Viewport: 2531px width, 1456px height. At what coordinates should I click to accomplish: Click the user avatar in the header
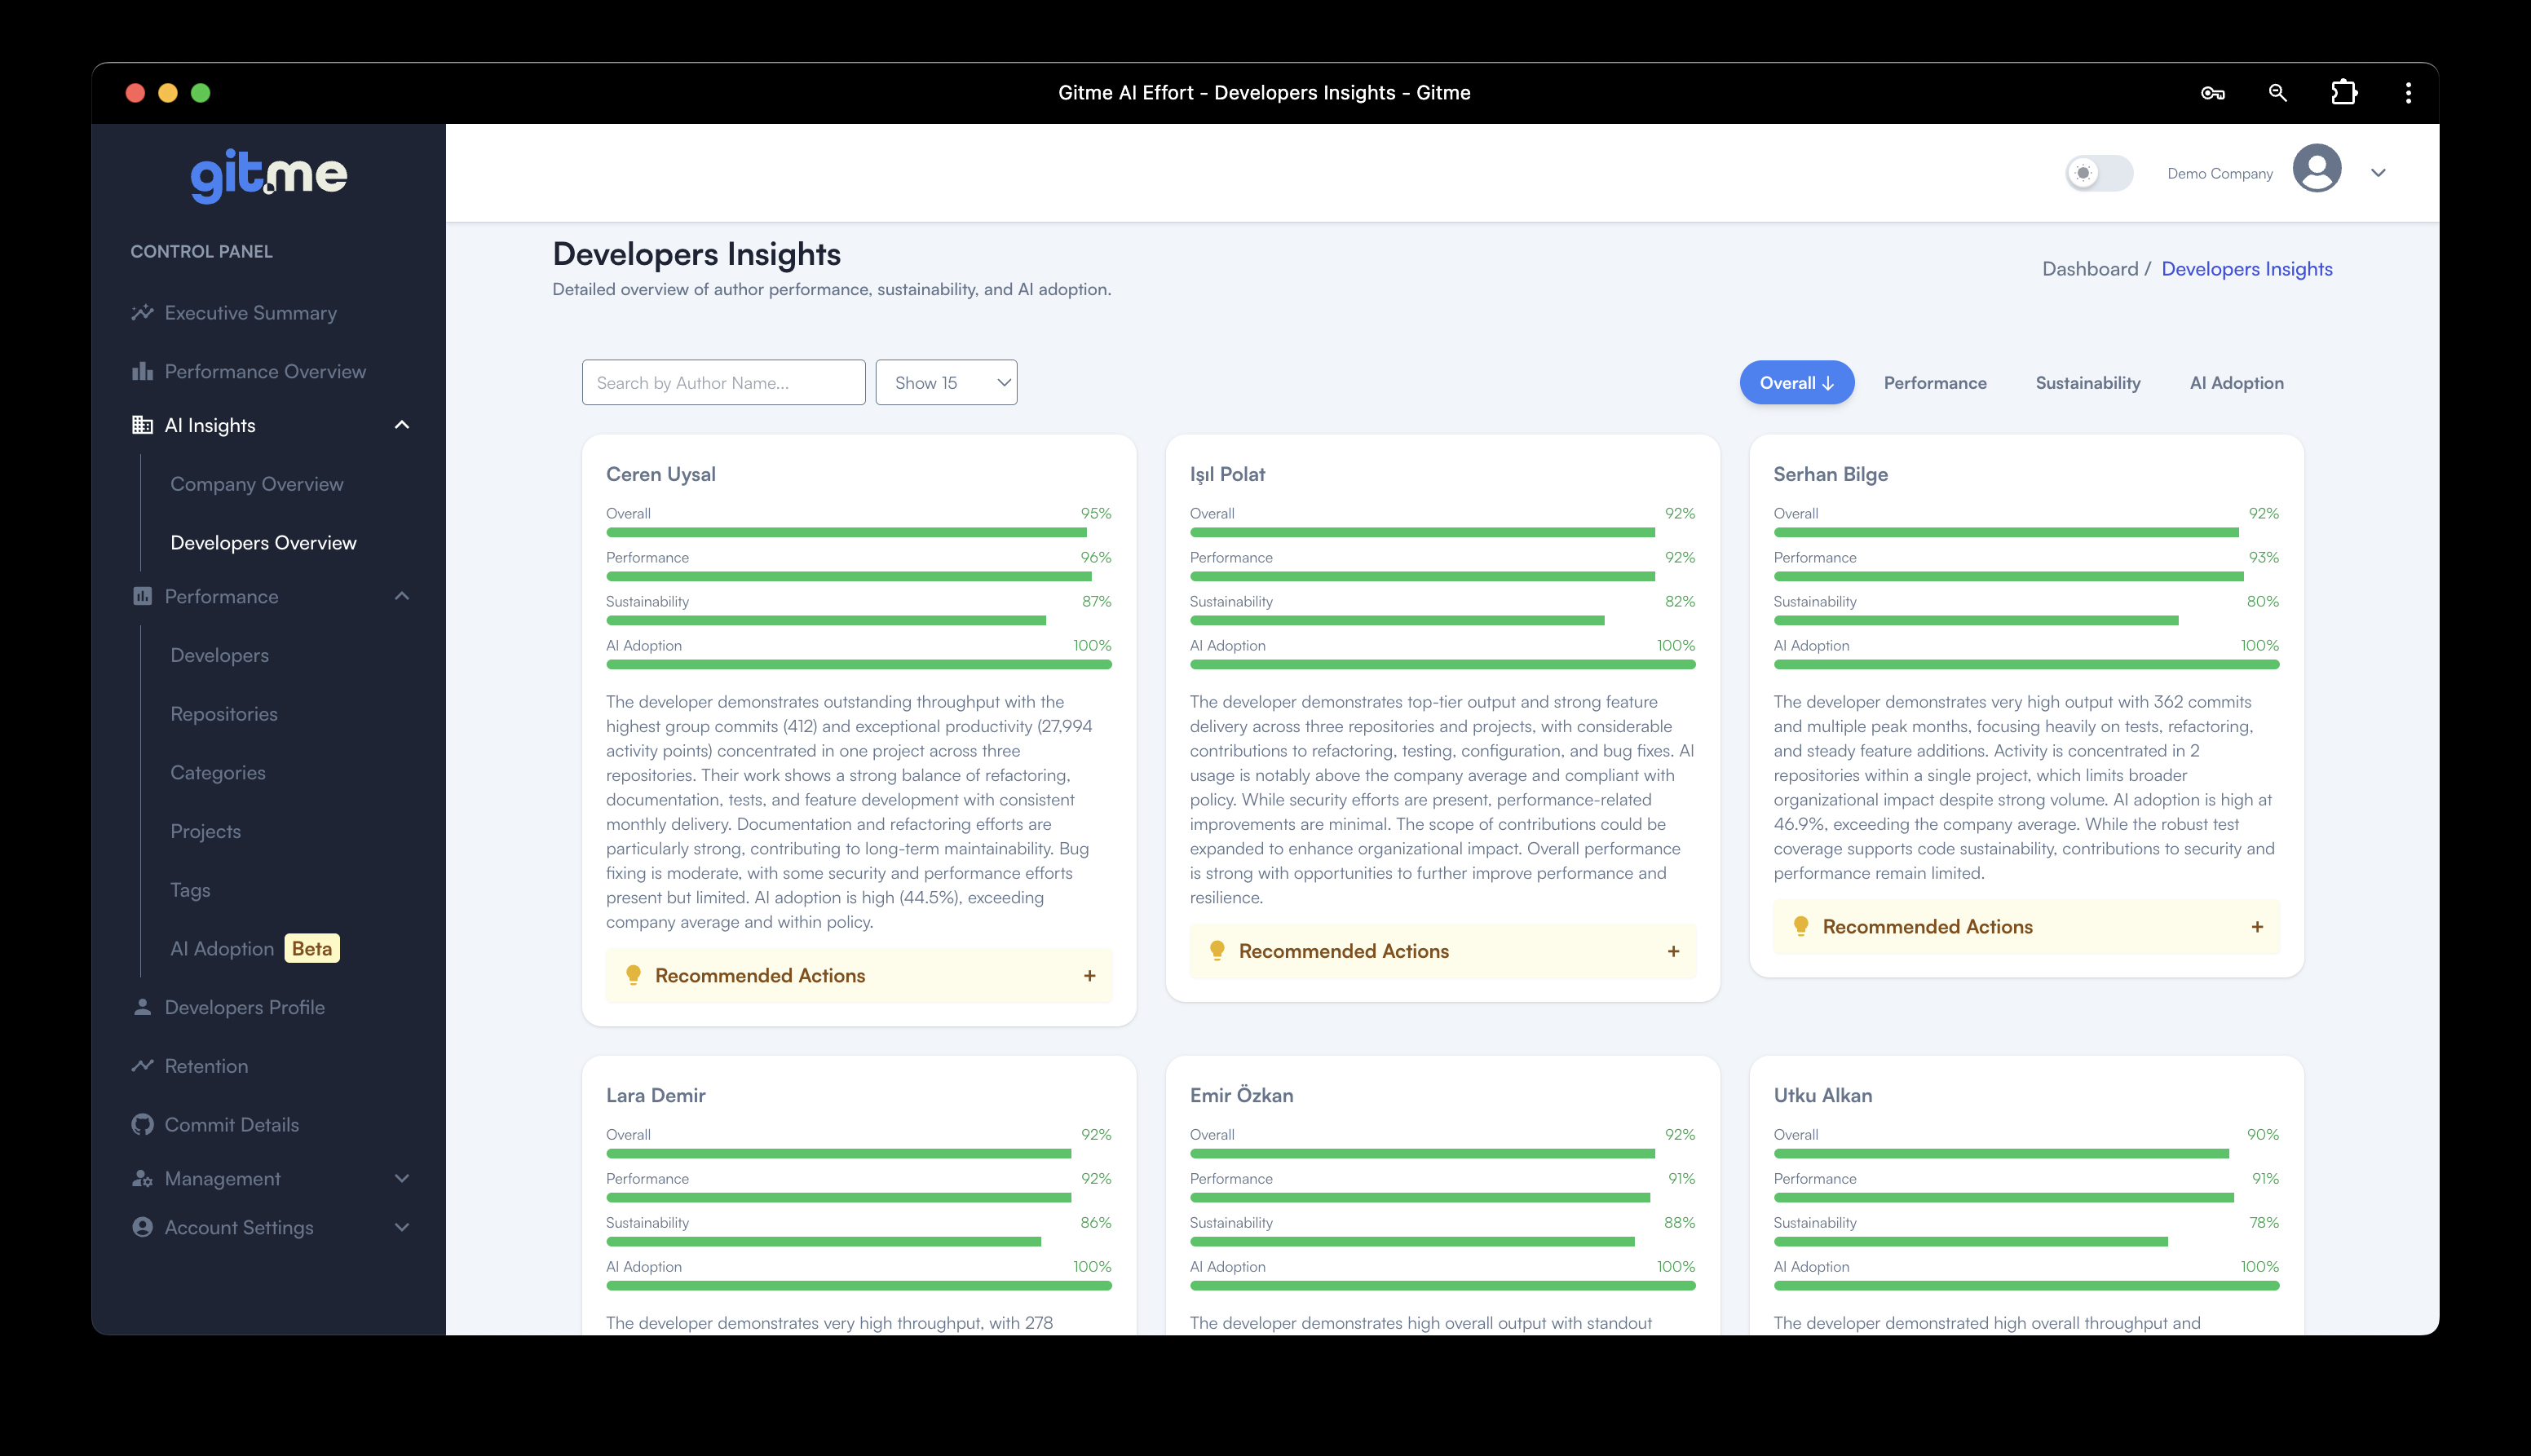pyautogui.click(x=2318, y=172)
